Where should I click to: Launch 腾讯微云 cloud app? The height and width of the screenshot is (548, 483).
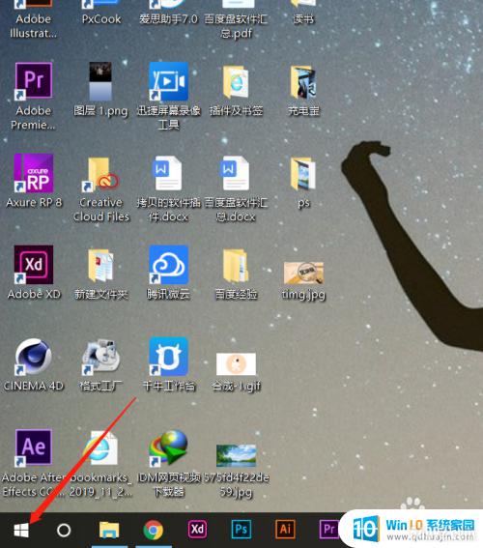click(168, 273)
